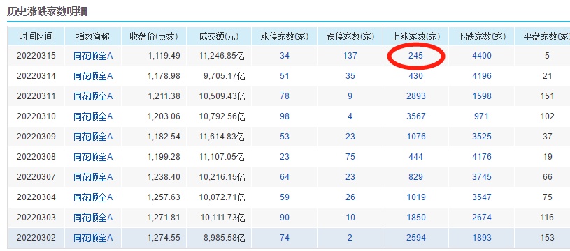Click falling count 1598 for 20220311
This screenshot has height=251, width=570.
coord(482,96)
